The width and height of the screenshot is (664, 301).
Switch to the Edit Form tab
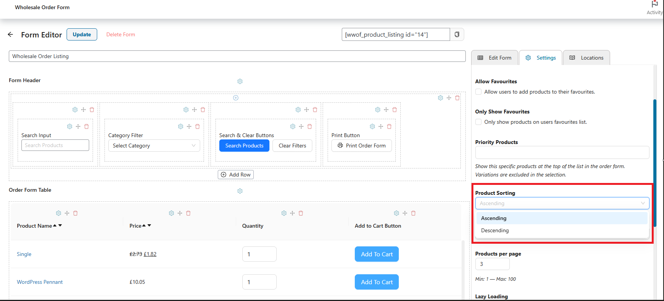point(494,58)
